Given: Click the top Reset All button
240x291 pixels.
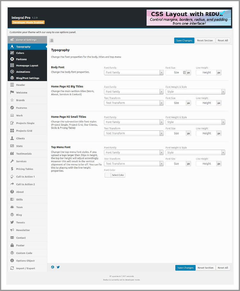Looking at the screenshot, I should click(x=223, y=40).
